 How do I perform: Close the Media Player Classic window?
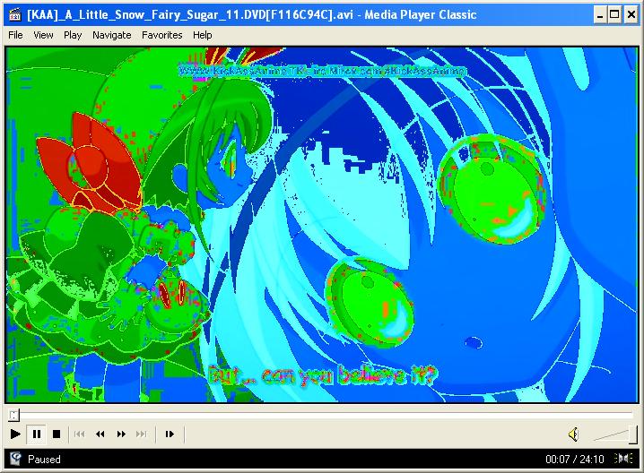(631, 15)
